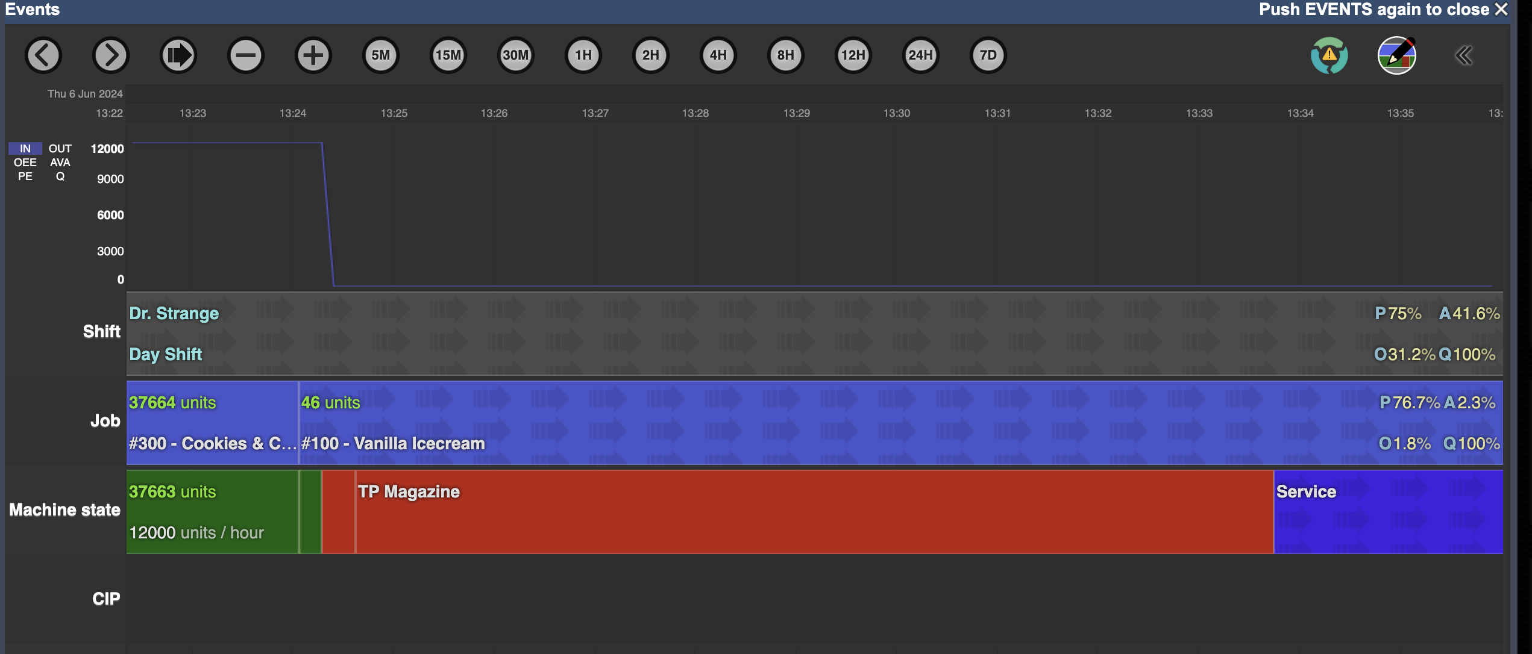The height and width of the screenshot is (654, 1532).
Task: Open the edit events pencil icon
Action: click(1397, 55)
